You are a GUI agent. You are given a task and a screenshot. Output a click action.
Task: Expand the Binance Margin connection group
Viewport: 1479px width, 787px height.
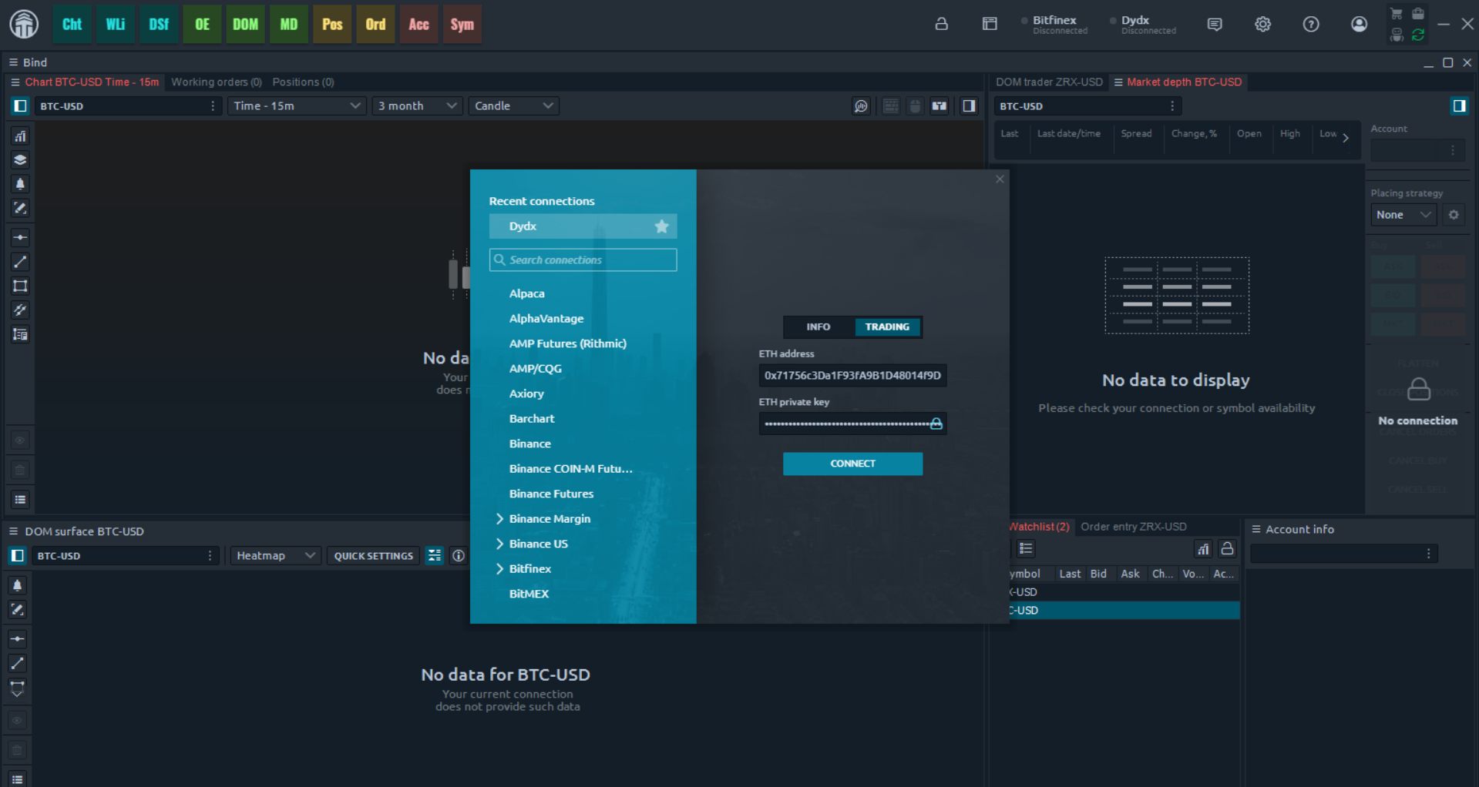coord(499,519)
